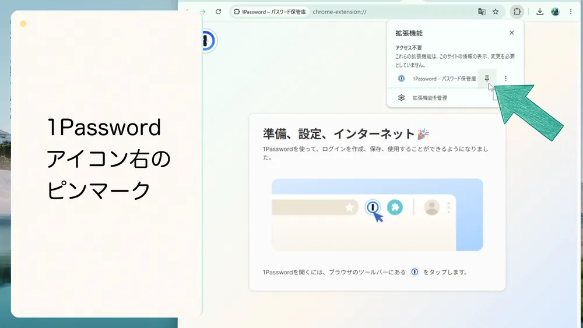Click the アクセス不要 label in the popup
This screenshot has width=583, height=328.
click(x=408, y=48)
